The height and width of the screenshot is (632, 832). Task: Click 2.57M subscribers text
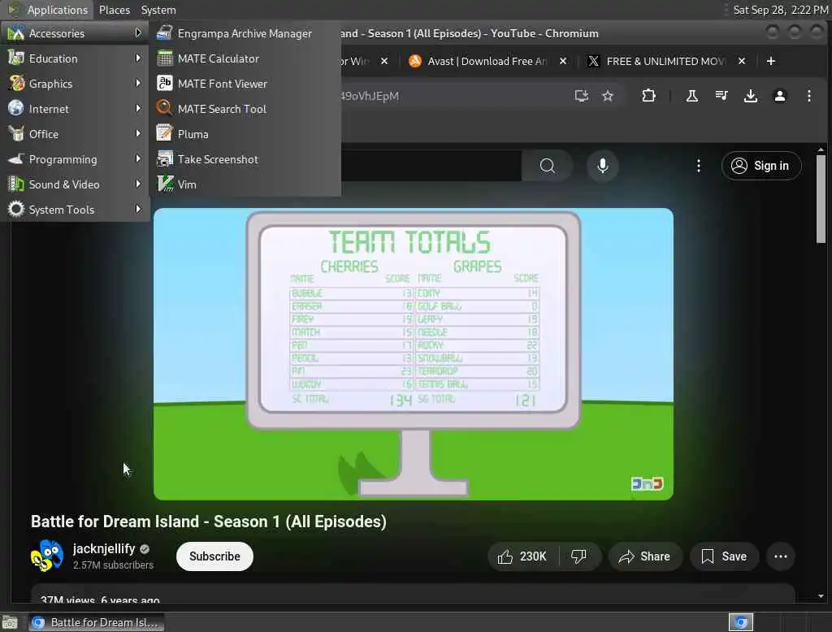[113, 565]
